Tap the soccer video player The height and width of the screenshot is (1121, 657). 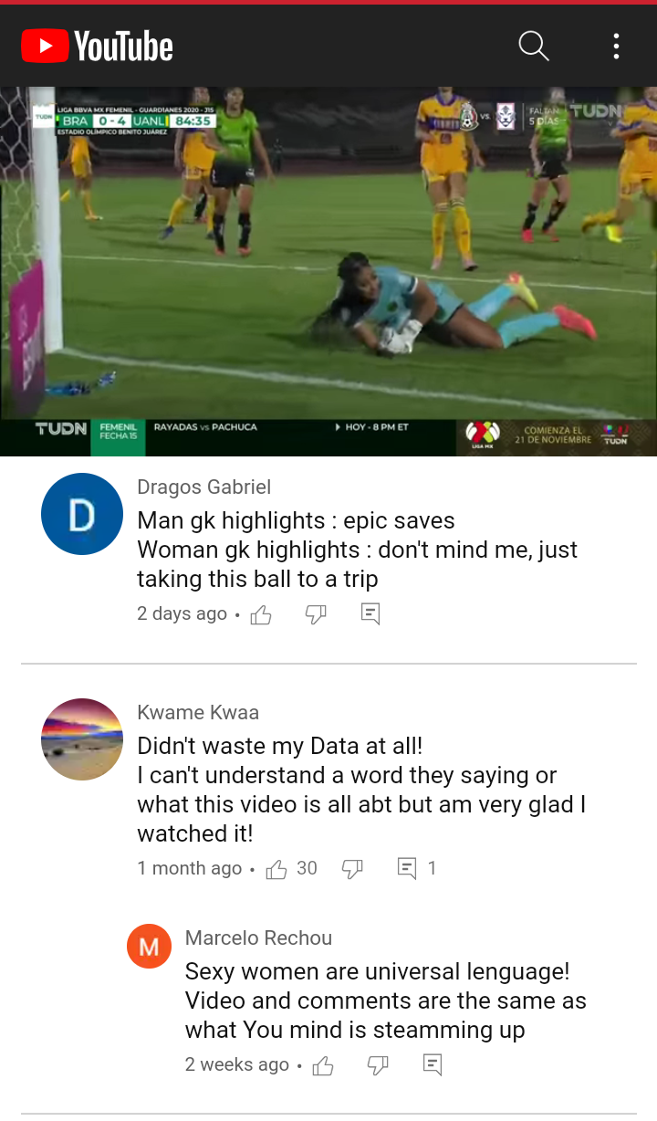click(328, 271)
